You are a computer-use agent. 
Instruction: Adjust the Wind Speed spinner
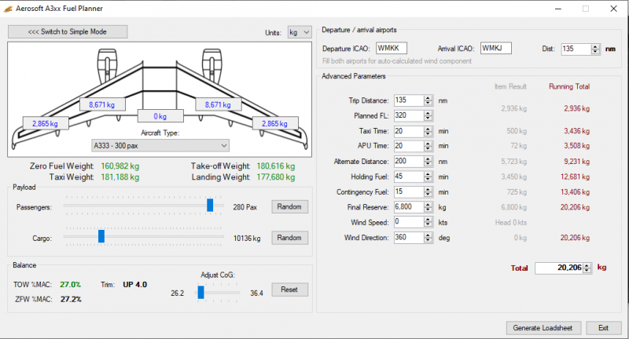point(428,222)
